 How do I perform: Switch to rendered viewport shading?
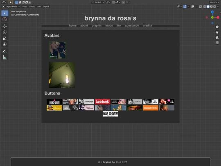(214, 7)
